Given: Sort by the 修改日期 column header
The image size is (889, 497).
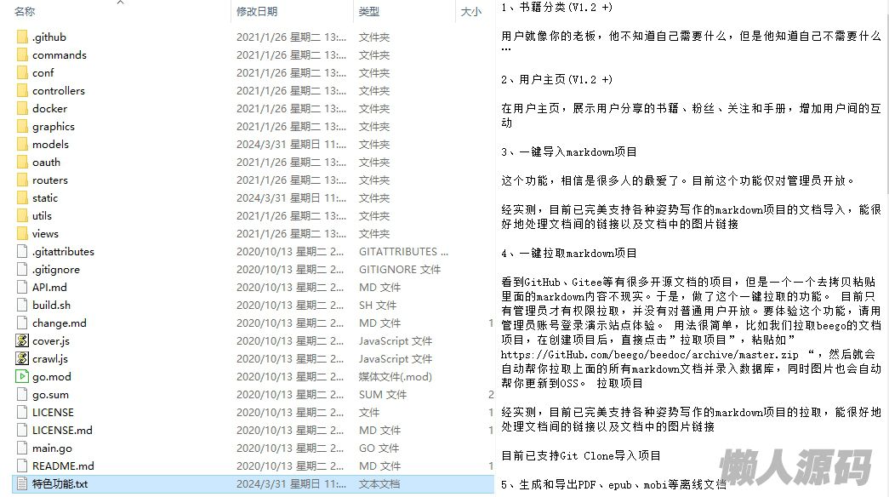Looking at the screenshot, I should 257,11.
